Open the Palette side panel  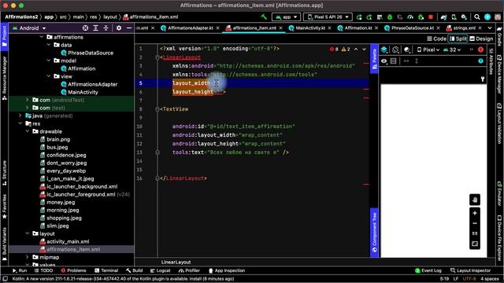coord(374,59)
